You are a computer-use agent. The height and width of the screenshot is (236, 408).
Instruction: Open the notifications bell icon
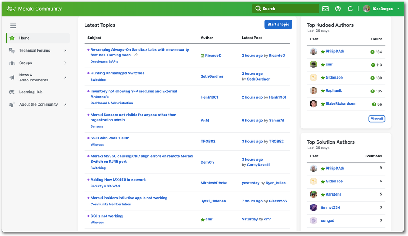[x=350, y=9]
